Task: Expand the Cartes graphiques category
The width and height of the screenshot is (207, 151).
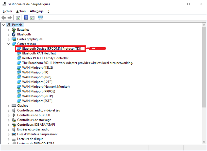Action: click(8, 39)
